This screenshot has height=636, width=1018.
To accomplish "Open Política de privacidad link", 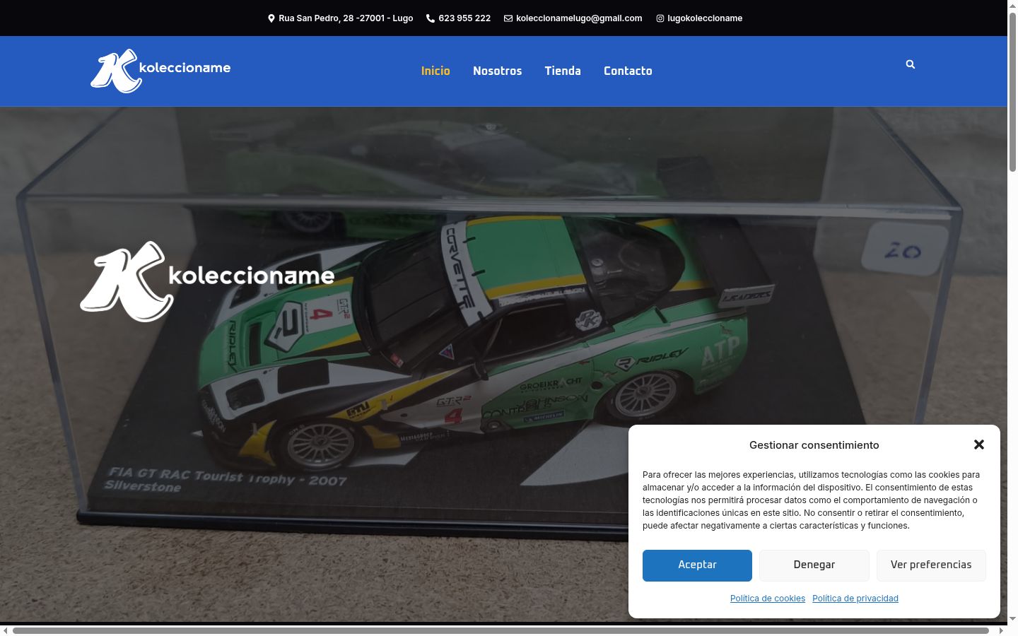I will [855, 599].
